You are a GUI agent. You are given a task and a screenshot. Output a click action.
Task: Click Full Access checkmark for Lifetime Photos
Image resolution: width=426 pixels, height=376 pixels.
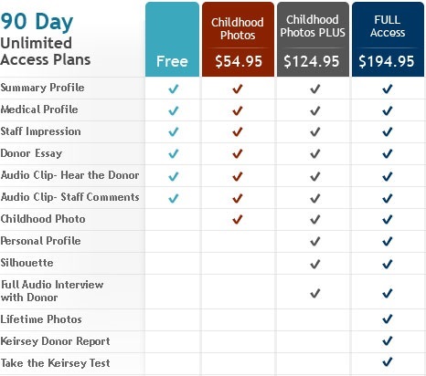click(x=388, y=319)
